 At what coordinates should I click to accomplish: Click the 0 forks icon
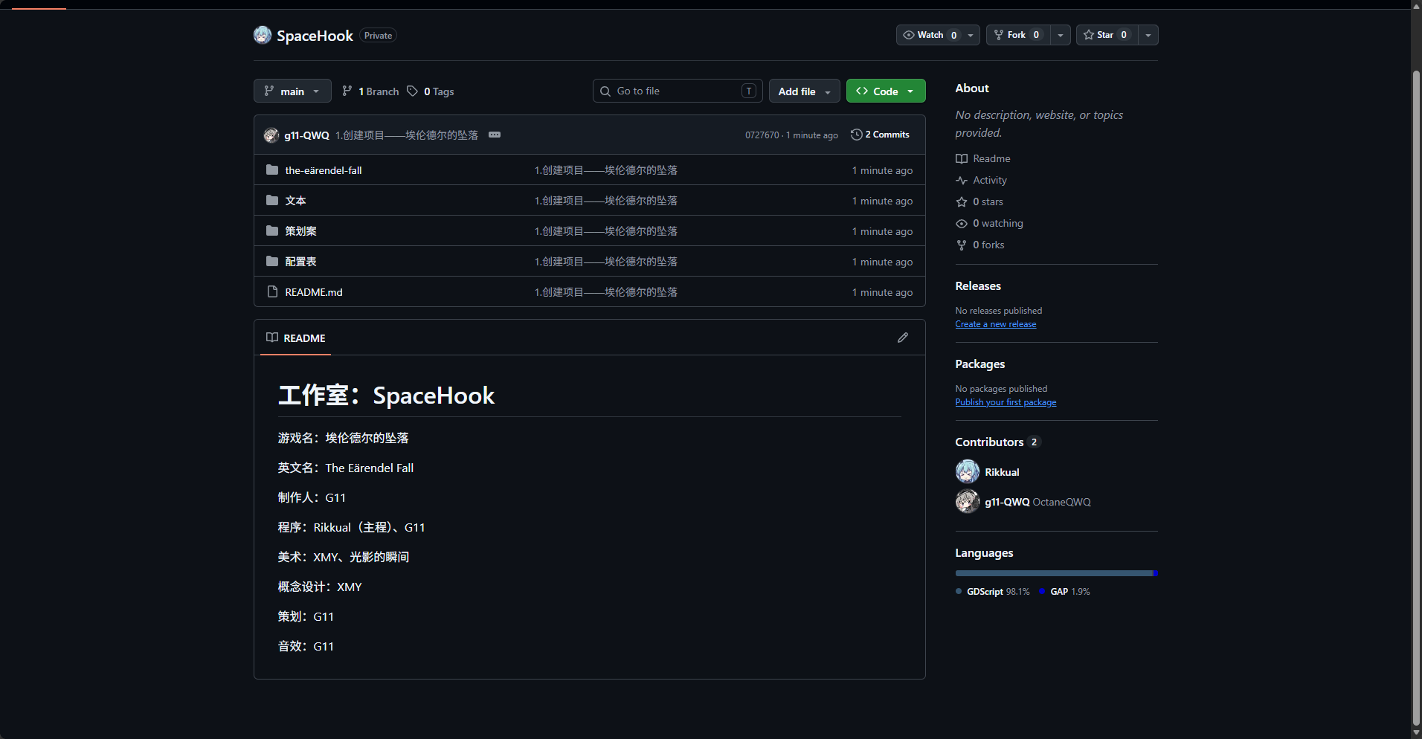tap(962, 245)
